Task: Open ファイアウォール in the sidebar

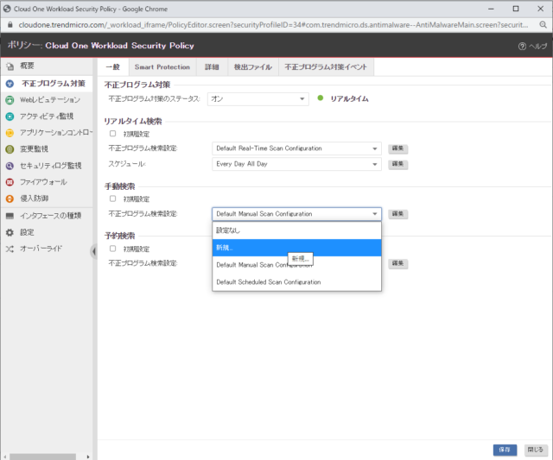Action: 43,182
